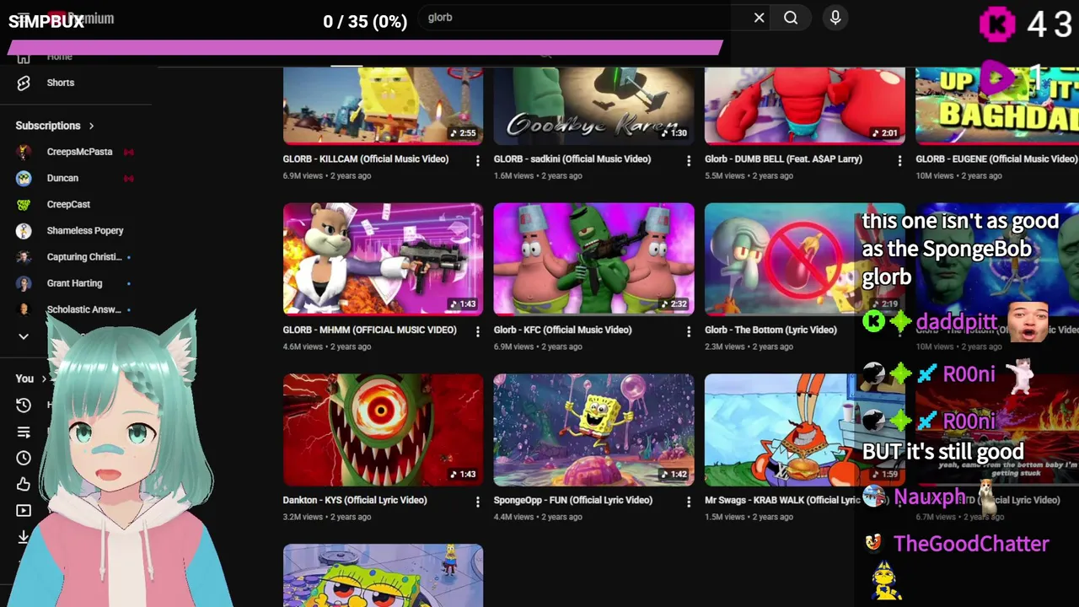Click CreepsMcPasta channel avatar
The image size is (1079, 607).
click(24, 152)
